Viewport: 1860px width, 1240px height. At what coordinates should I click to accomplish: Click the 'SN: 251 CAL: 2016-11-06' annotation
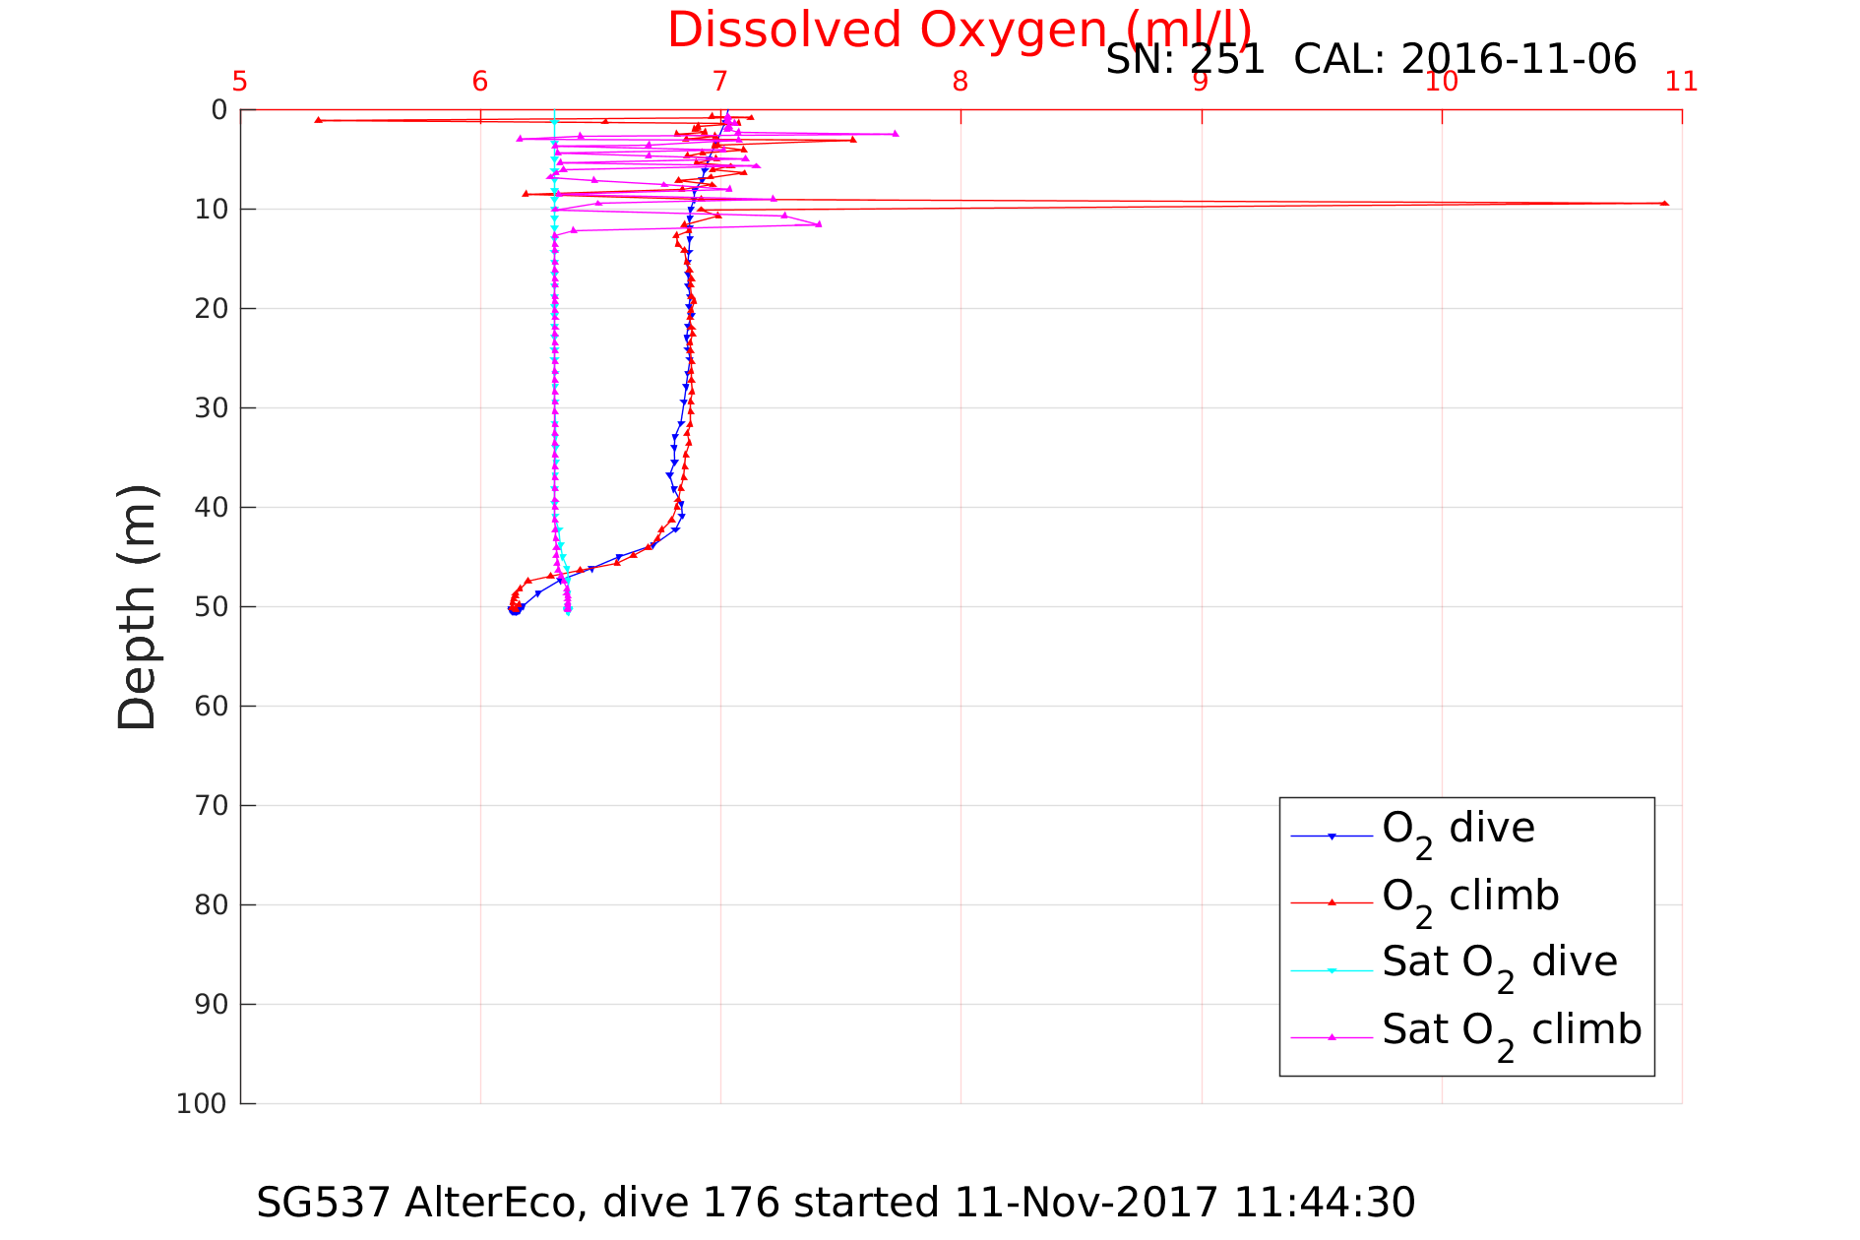pos(1371,60)
